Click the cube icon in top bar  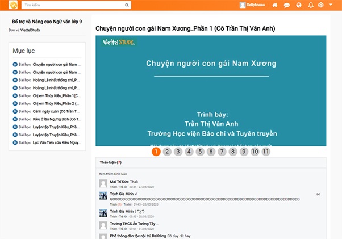(x=322, y=5)
